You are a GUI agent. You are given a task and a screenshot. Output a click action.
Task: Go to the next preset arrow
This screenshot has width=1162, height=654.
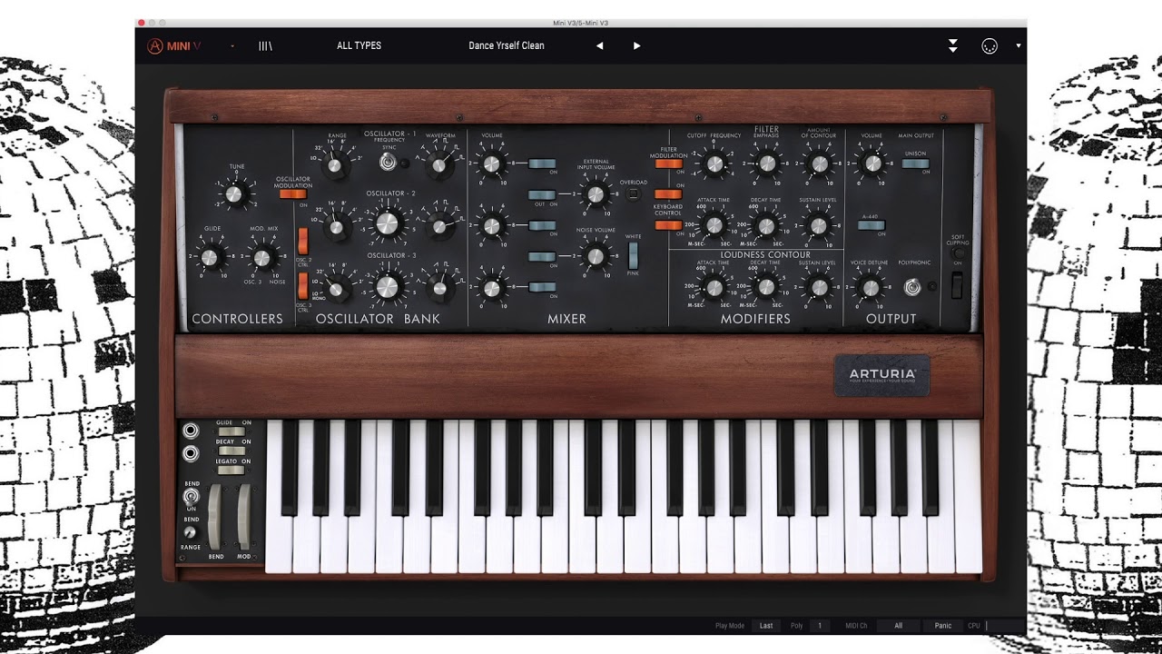tap(636, 45)
